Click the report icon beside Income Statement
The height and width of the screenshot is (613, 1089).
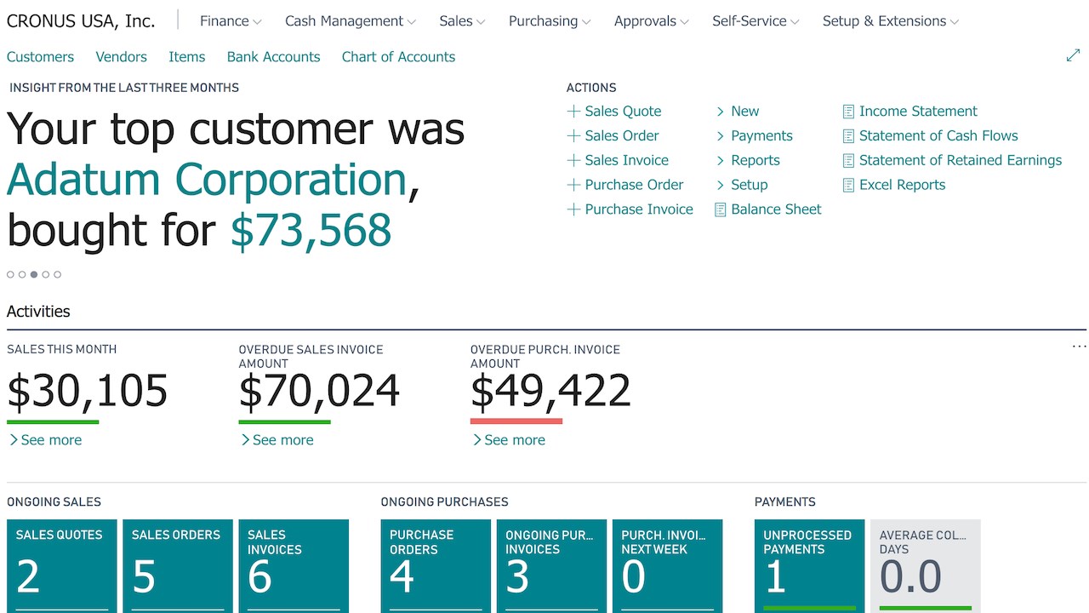848,112
